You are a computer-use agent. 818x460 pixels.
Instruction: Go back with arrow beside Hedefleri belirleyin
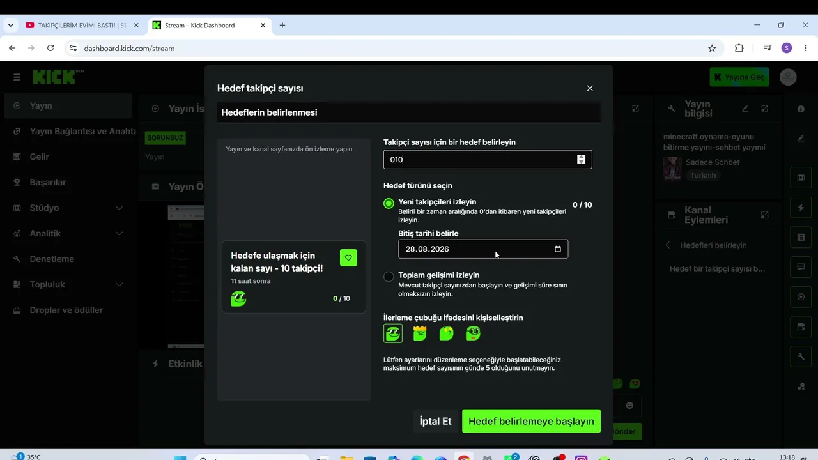click(x=668, y=245)
